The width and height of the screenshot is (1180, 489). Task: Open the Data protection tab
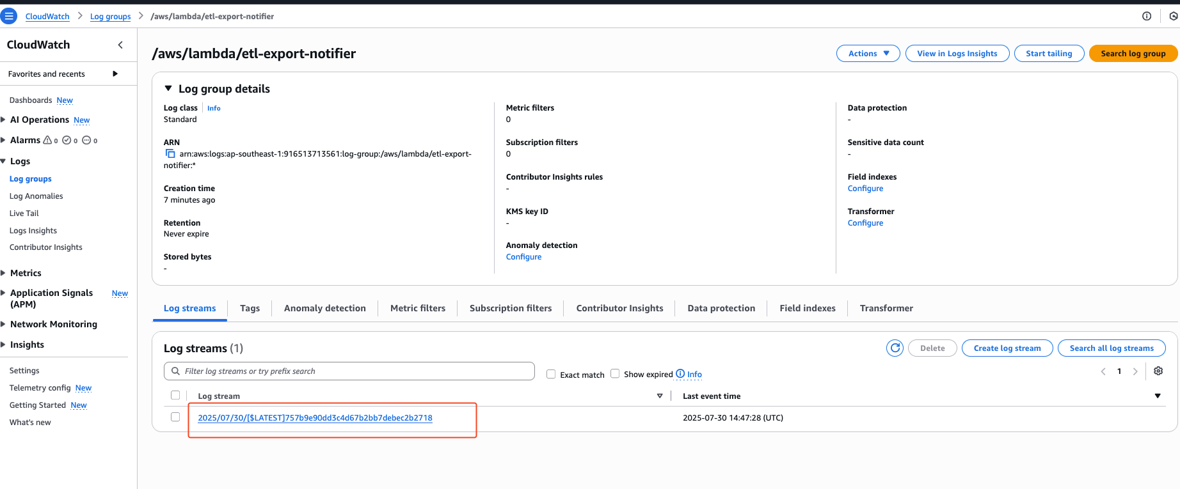click(721, 308)
